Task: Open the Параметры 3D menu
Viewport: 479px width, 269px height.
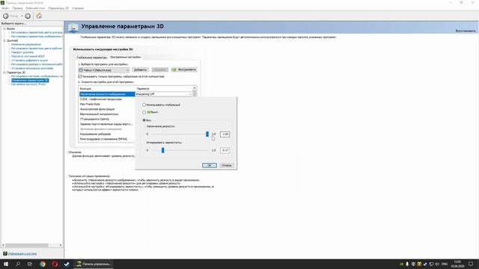Action: (x=58, y=8)
